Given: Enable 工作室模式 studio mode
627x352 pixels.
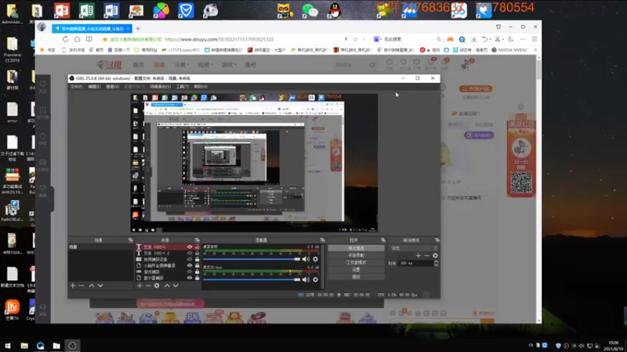Looking at the screenshot, I should pos(357,263).
